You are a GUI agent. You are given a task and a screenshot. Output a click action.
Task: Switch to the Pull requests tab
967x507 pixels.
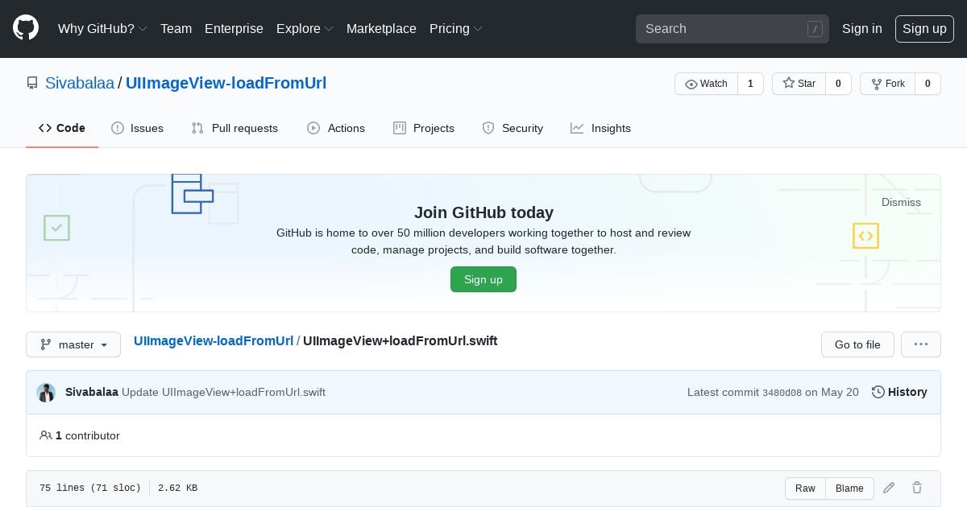click(x=234, y=128)
